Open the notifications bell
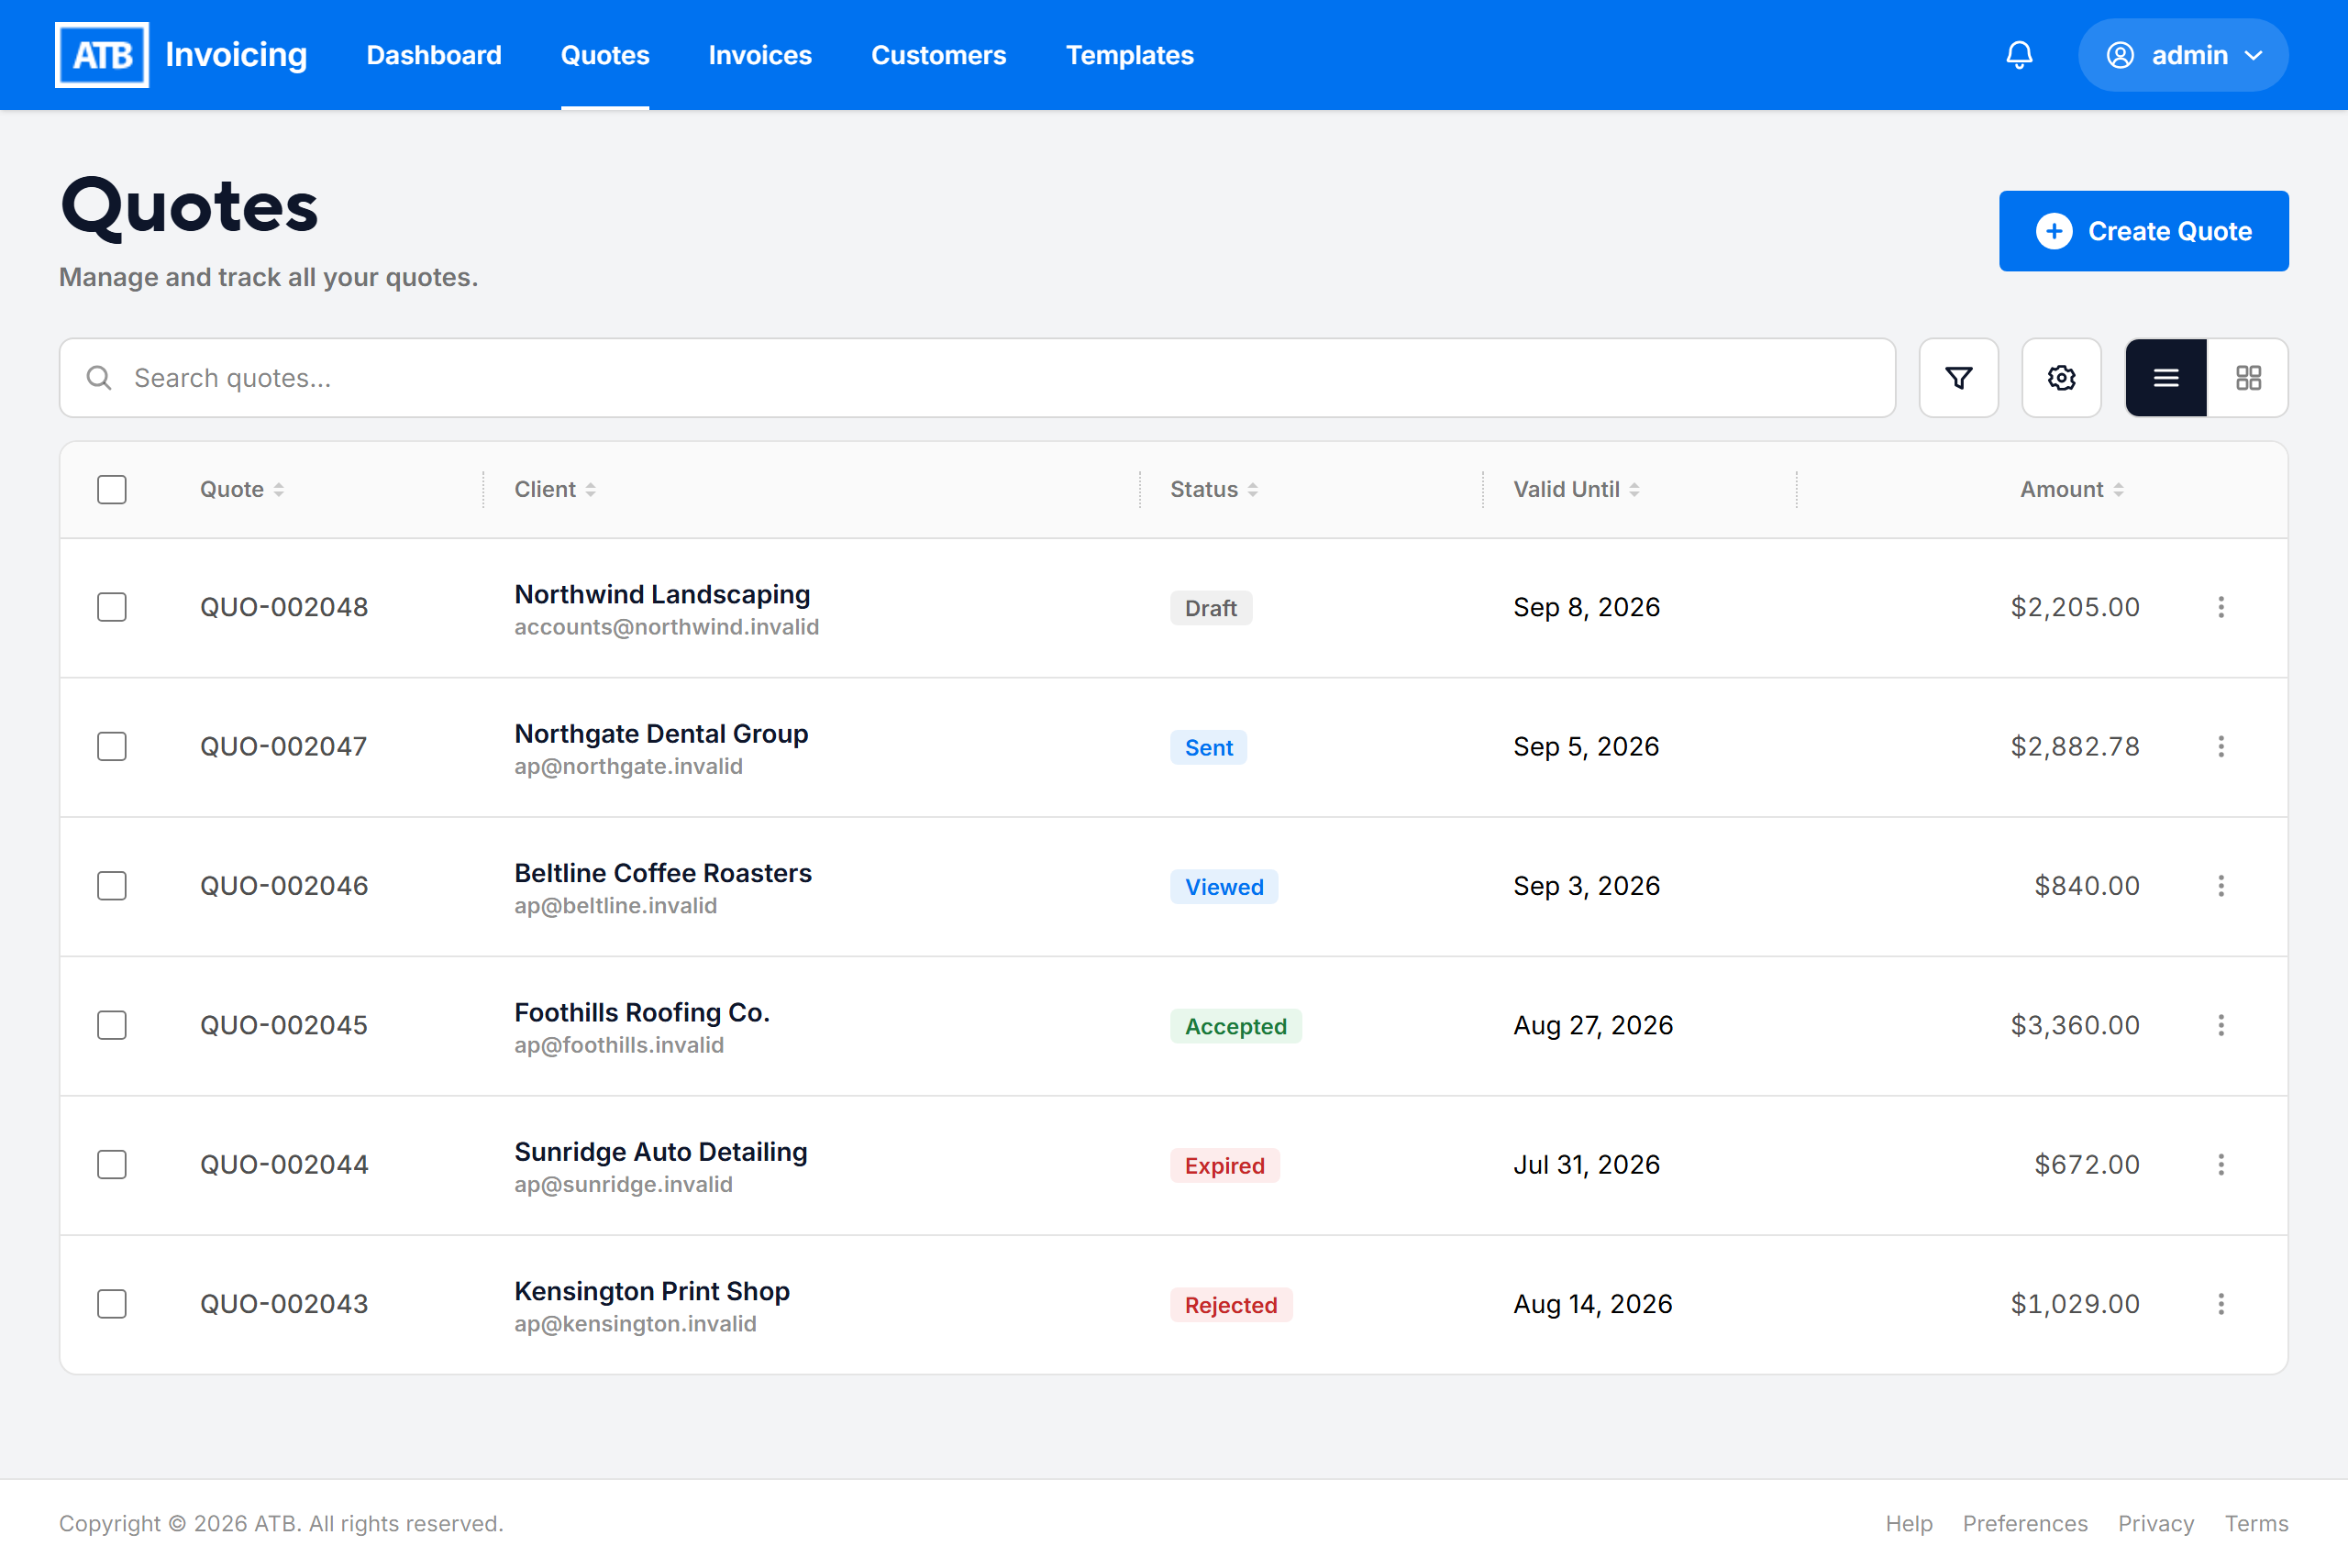Screen dimensions: 2348x1568 coord(2019,55)
